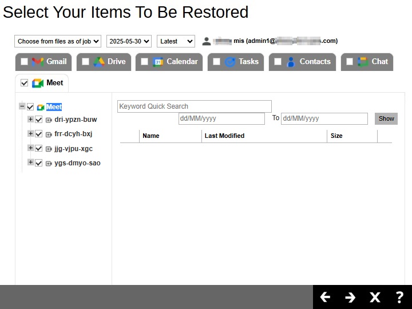The height and width of the screenshot is (309, 412).
Task: Click the X cancel icon in bottom bar
Action: (x=375, y=297)
